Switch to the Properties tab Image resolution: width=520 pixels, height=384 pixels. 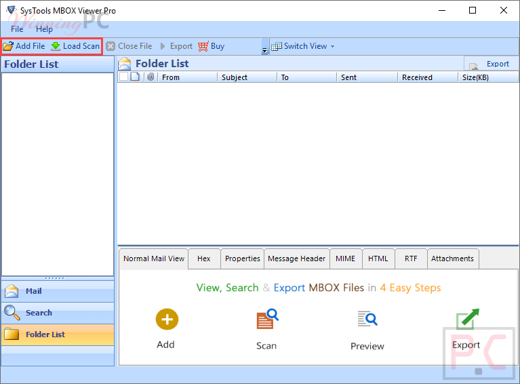[243, 258]
